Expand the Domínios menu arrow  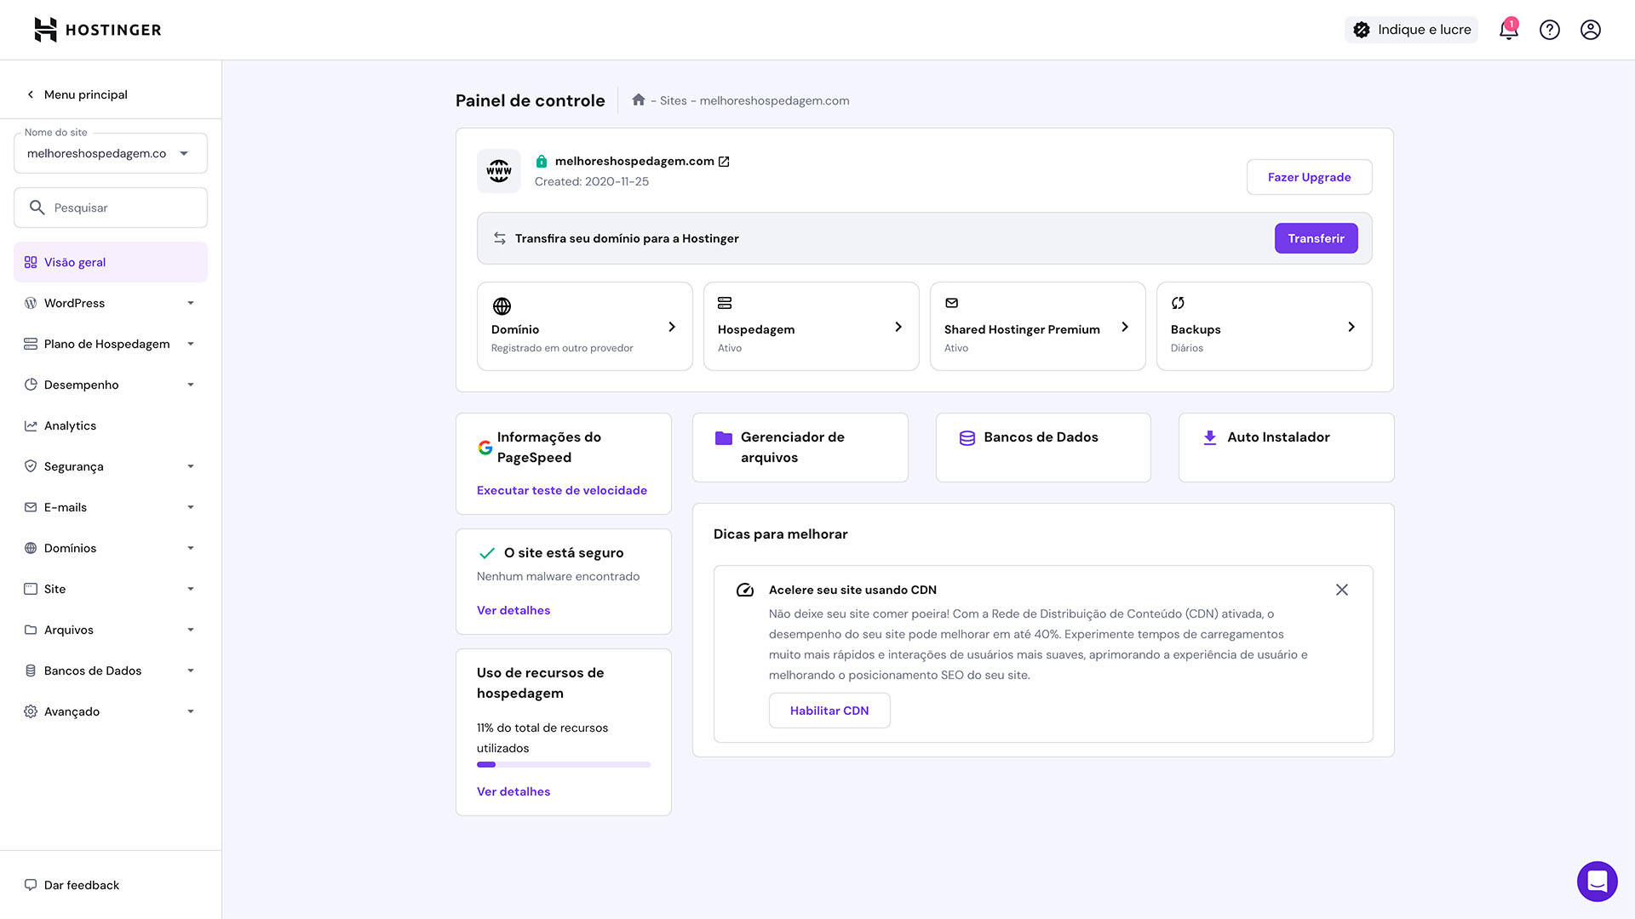click(191, 548)
